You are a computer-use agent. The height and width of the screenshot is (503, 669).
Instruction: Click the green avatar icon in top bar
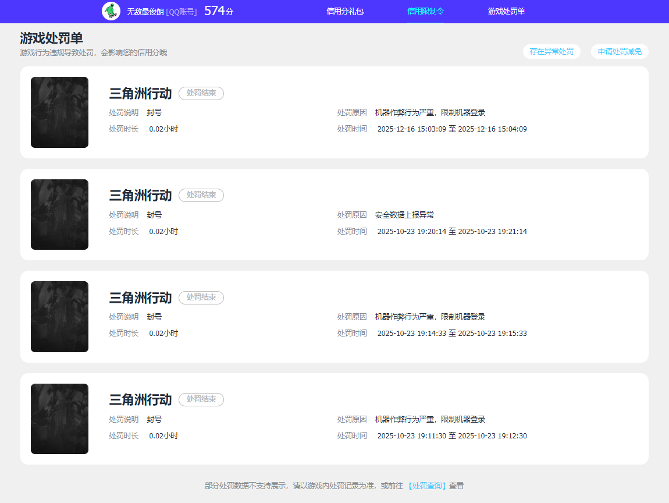[x=111, y=11]
